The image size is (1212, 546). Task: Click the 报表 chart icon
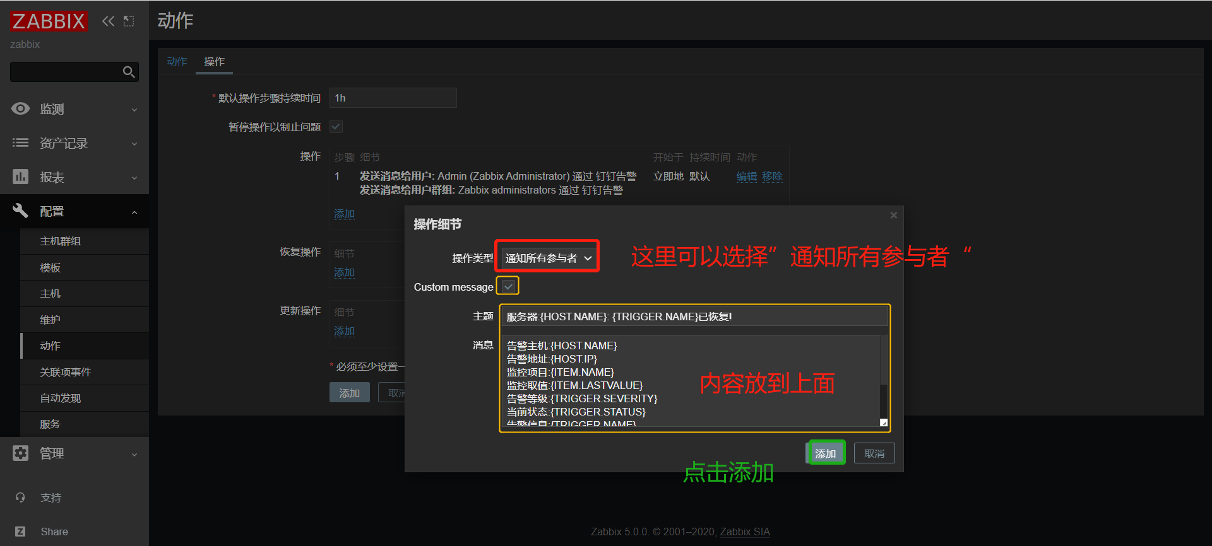[x=20, y=177]
